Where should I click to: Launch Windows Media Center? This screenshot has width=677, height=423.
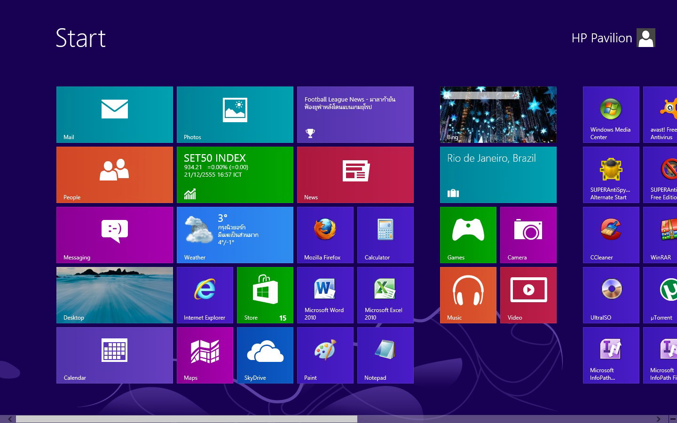click(611, 115)
